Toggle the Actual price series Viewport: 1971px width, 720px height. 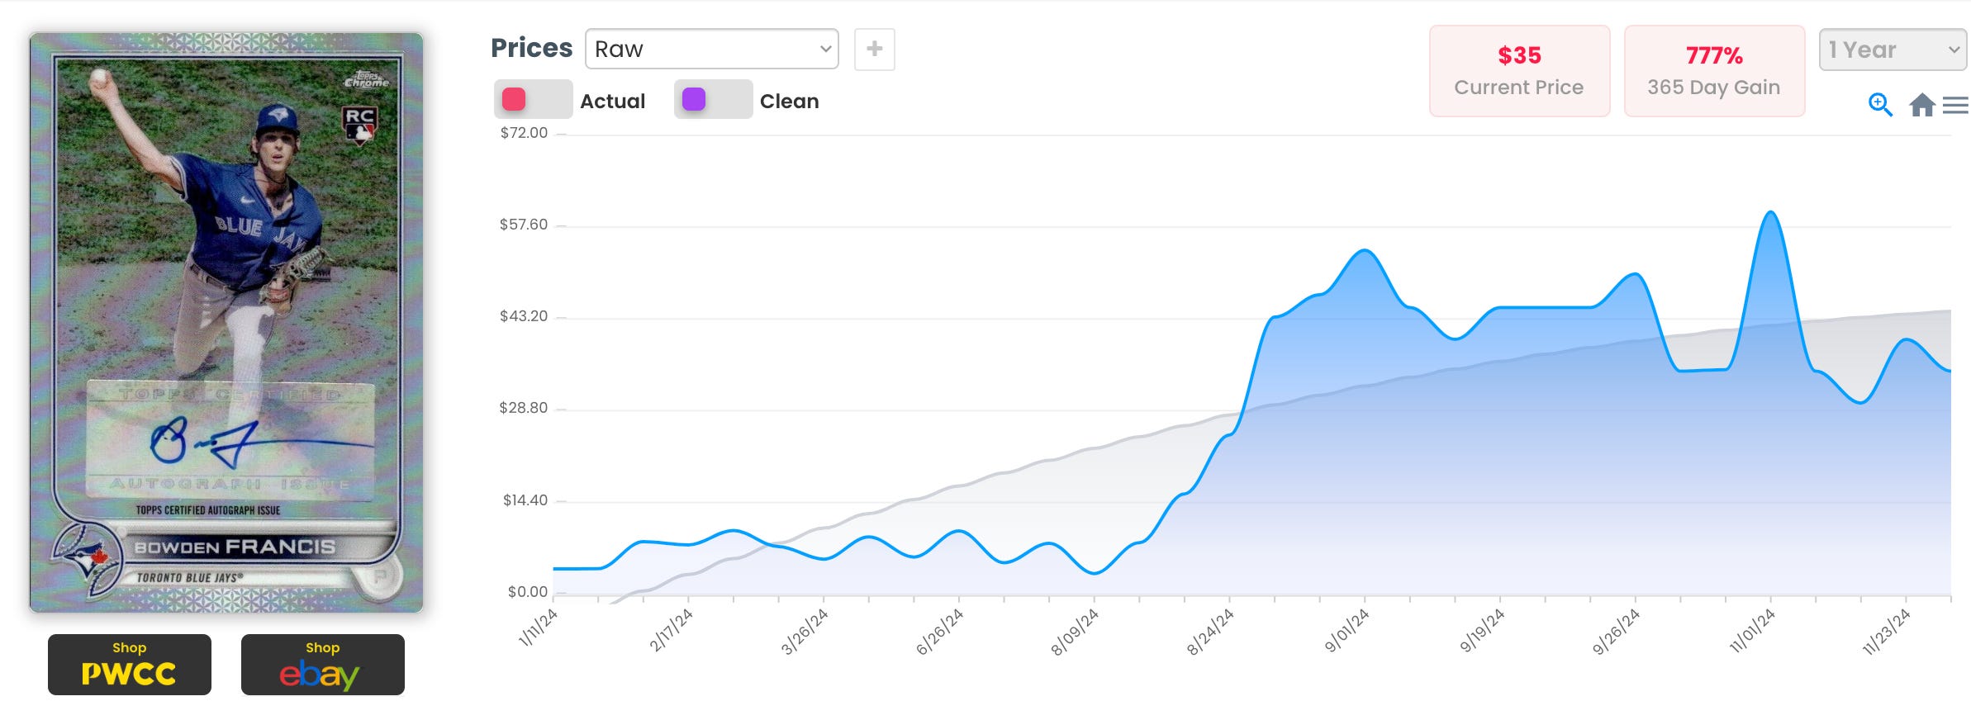click(533, 100)
